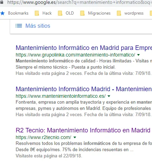Click the grupolinka.com green URL
This screenshot has width=152, height=165.
pos(75,55)
